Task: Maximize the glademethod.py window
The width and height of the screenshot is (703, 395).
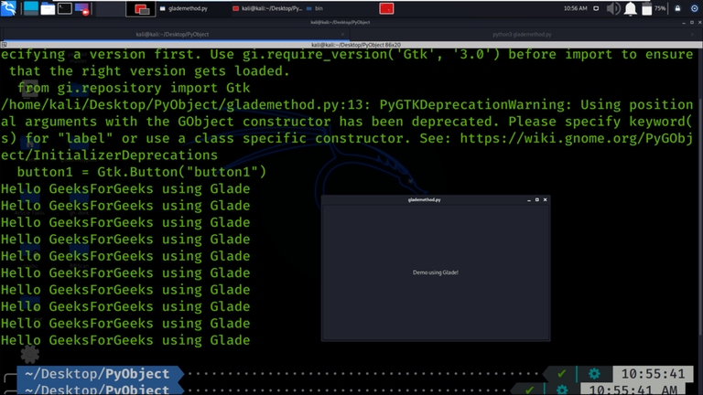Action: coord(537,199)
